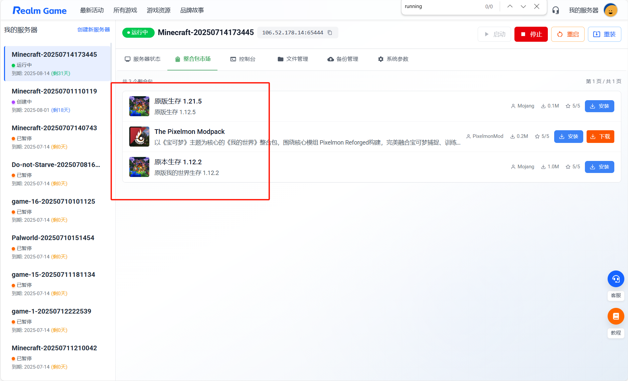This screenshot has height=381, width=628.
Task: Open the 游戏资源 menu
Action: click(x=159, y=10)
